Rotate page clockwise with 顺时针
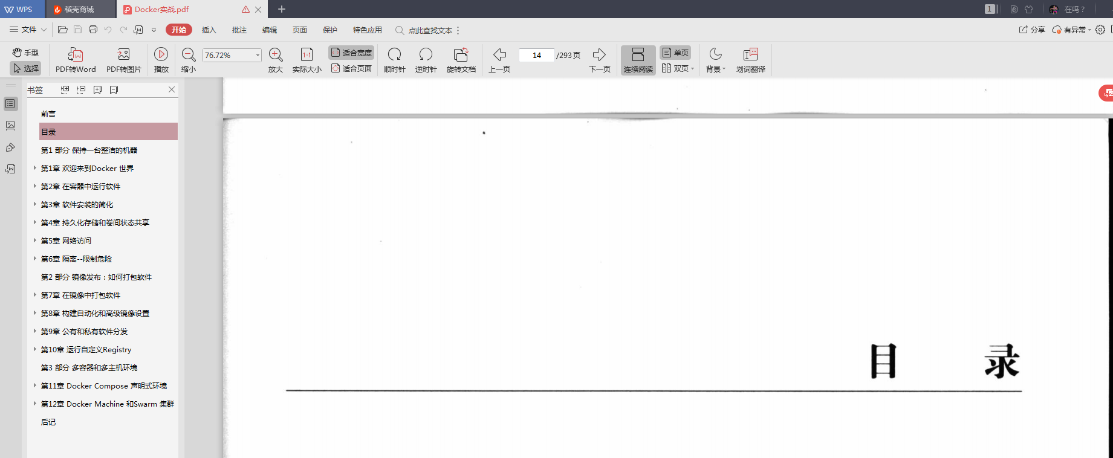 (394, 60)
